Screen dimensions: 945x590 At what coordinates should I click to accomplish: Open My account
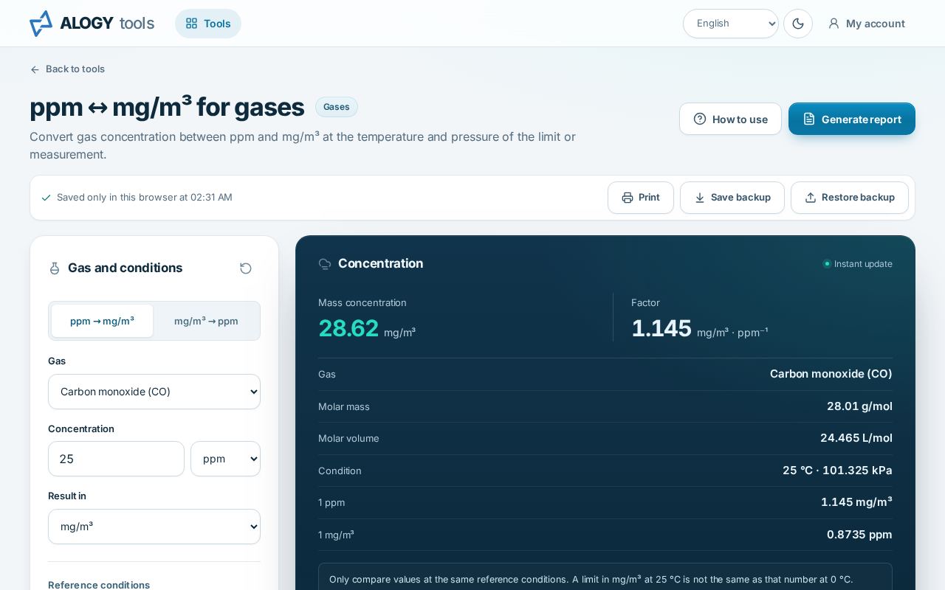tap(867, 24)
